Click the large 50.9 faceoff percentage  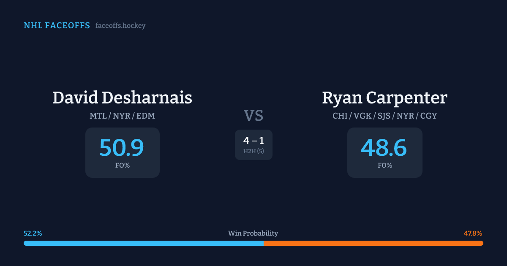click(x=122, y=148)
